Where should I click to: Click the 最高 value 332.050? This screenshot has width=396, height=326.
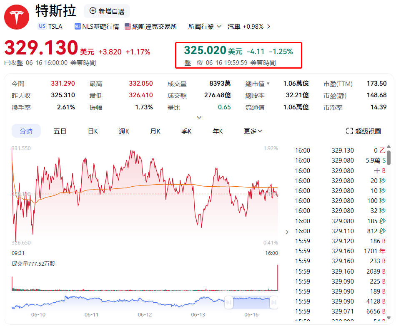[141, 84]
